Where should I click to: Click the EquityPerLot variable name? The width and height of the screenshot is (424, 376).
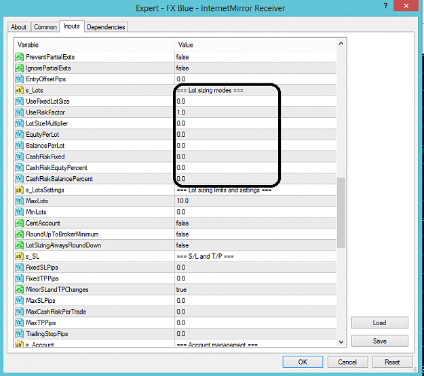(x=43, y=135)
